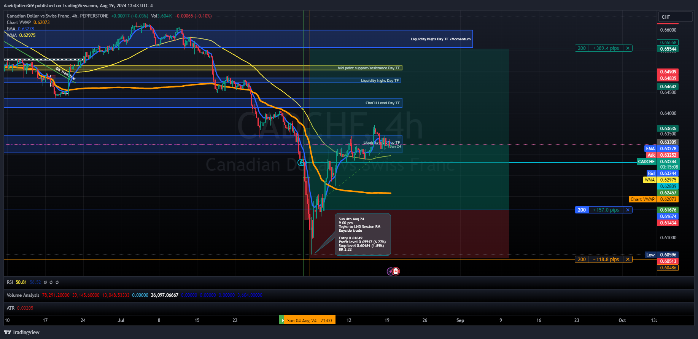Select the trade note box starting Sun 4th Aug 24
The height and width of the screenshot is (339, 698).
click(363, 234)
